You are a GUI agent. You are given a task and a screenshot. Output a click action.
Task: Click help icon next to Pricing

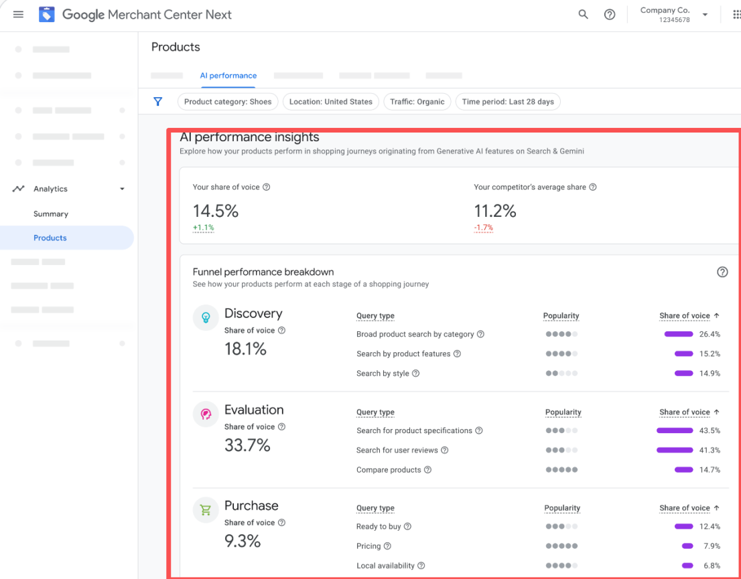[387, 546]
